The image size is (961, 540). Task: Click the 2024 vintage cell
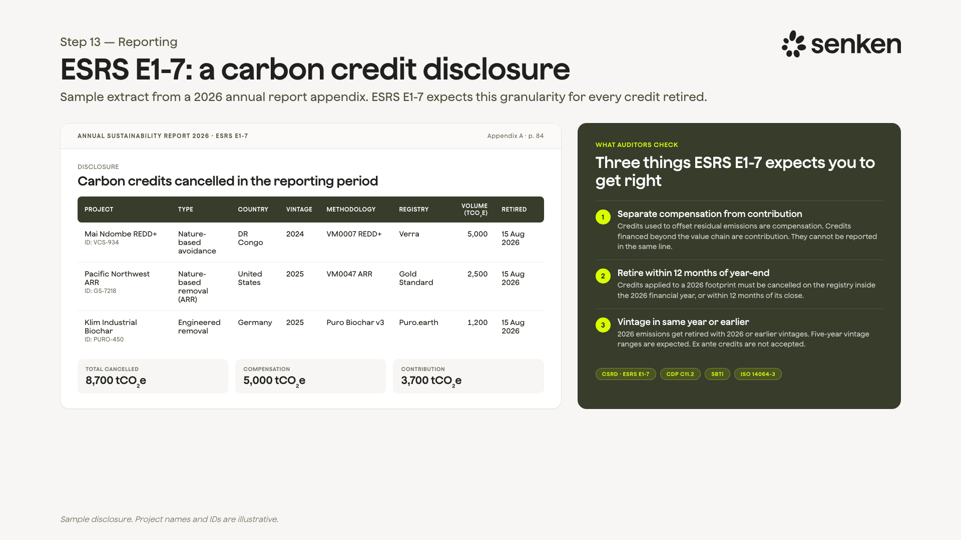[x=295, y=234]
